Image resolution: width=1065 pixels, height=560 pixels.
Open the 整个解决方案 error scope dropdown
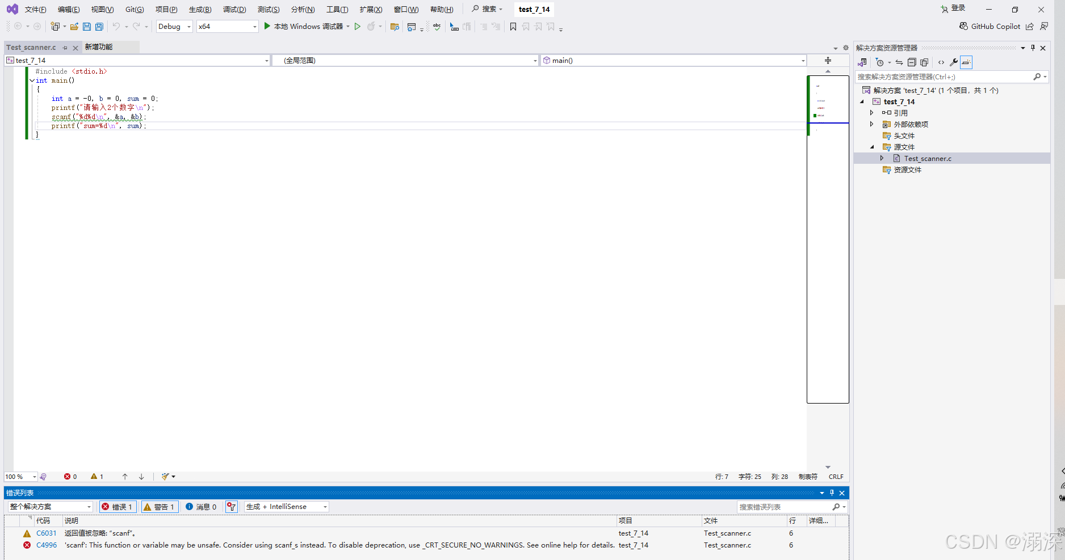pos(51,507)
